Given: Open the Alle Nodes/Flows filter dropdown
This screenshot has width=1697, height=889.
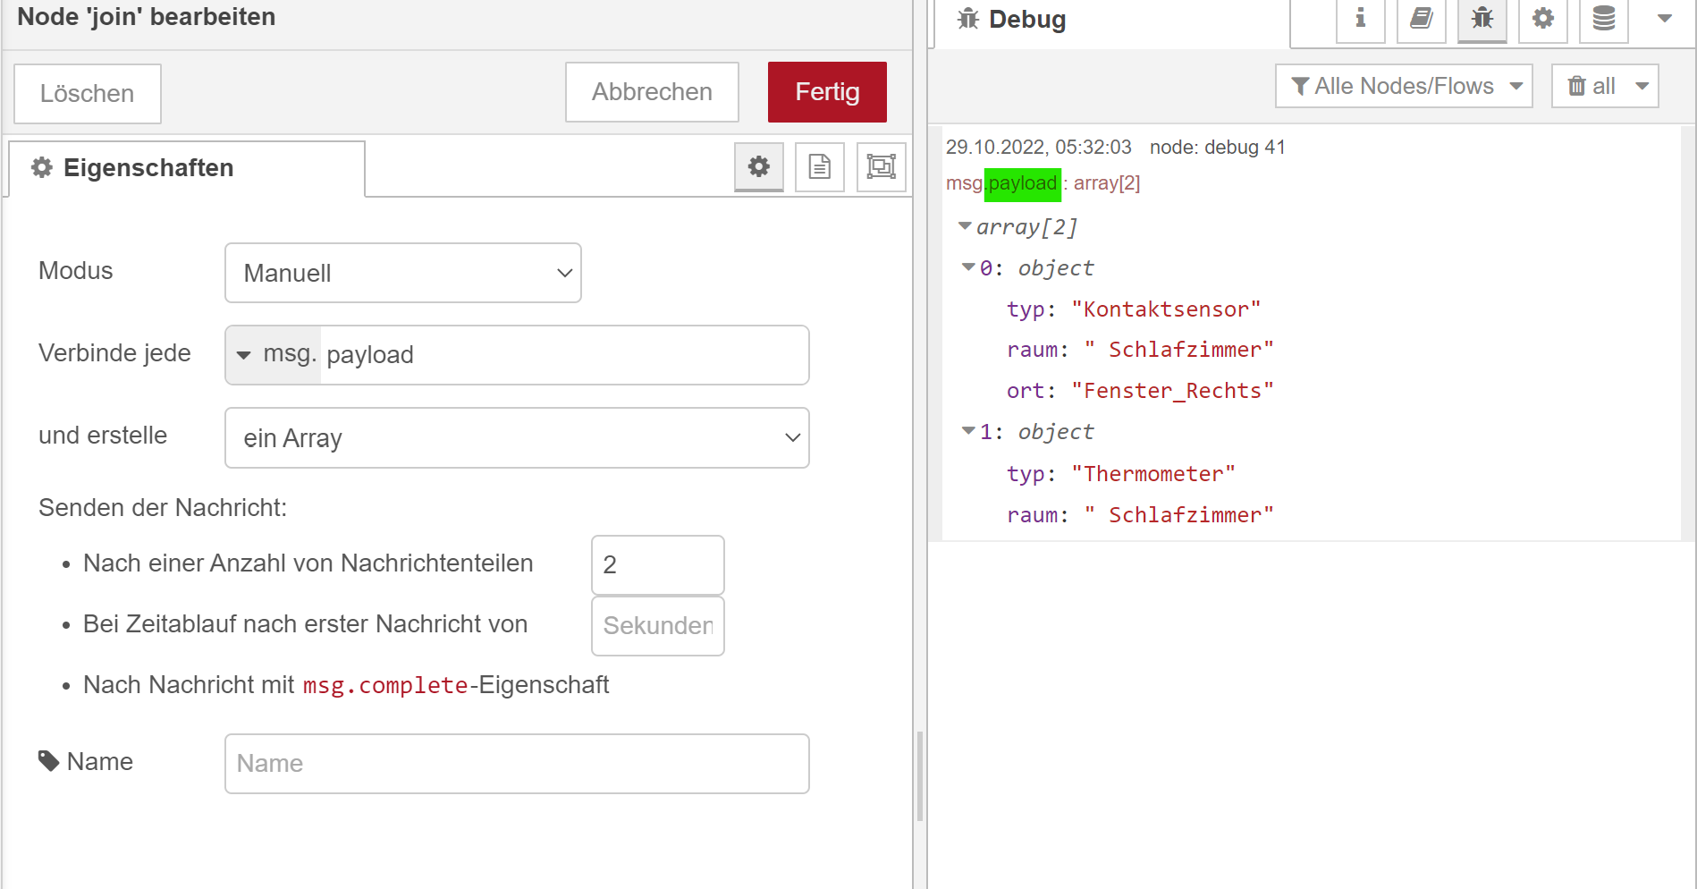Looking at the screenshot, I should 1404,86.
